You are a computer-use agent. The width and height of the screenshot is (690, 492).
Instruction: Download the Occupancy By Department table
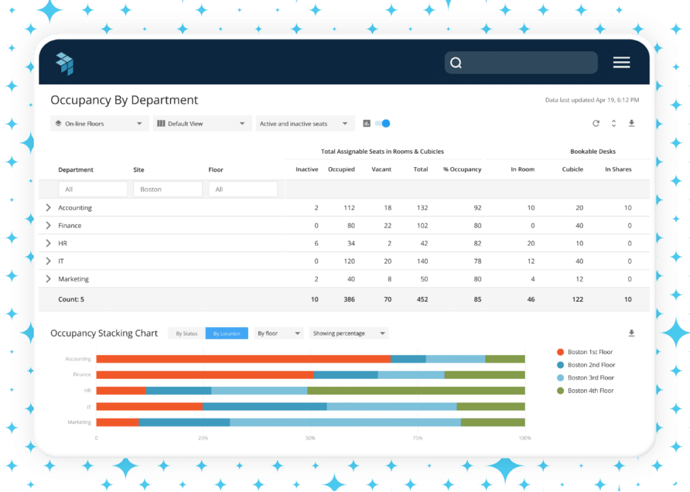[631, 123]
